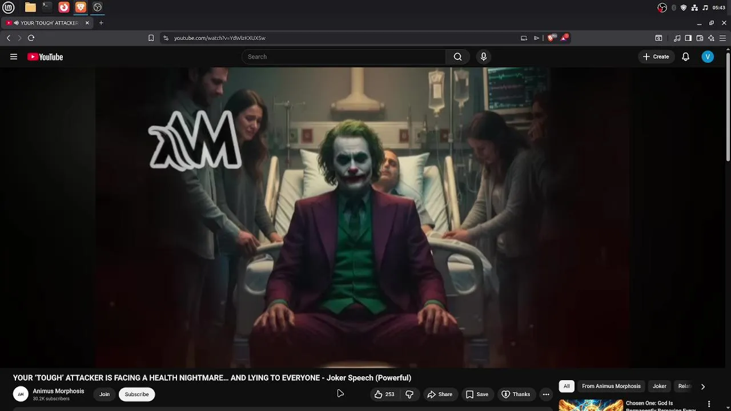Open the Linux Mint start menu
This screenshot has width=731, height=411.
pos(9,7)
